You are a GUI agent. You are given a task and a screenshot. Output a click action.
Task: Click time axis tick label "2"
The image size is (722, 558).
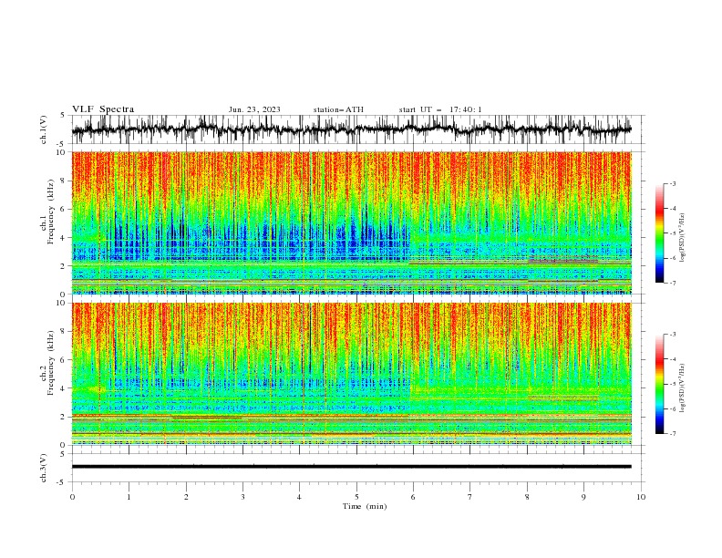pyautogui.click(x=186, y=497)
